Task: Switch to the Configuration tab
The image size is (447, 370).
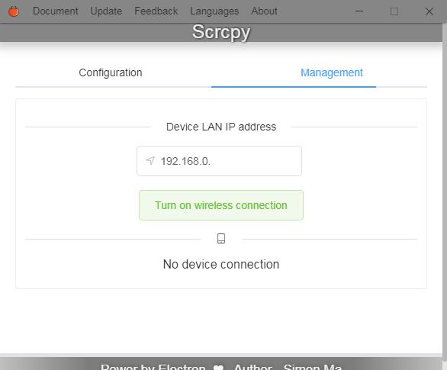Action: coord(111,72)
